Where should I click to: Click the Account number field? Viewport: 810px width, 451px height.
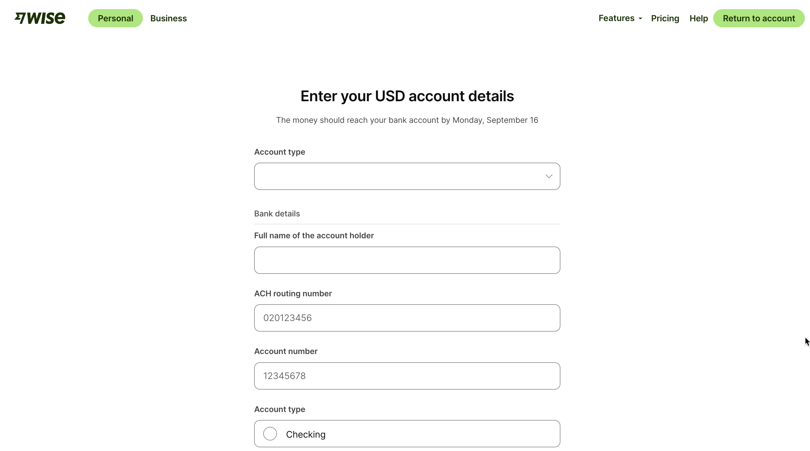(x=407, y=376)
